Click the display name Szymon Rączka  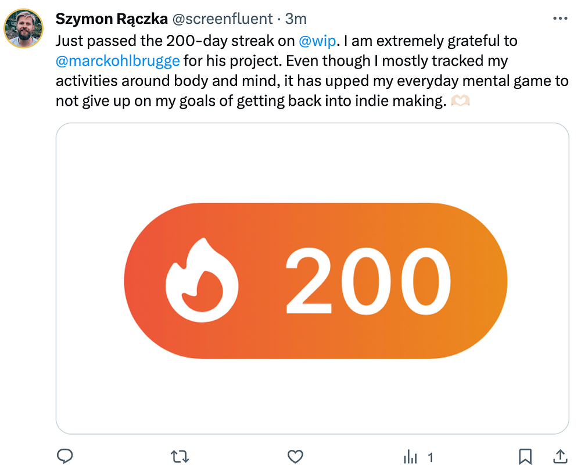click(111, 19)
